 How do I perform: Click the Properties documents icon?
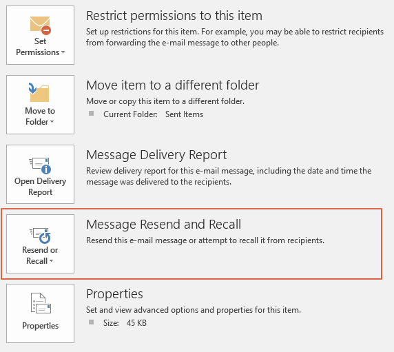click(x=41, y=303)
